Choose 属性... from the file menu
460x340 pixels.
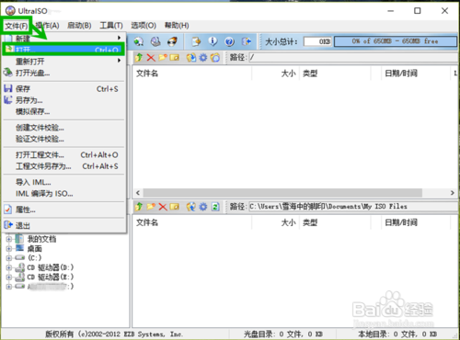[64, 210]
